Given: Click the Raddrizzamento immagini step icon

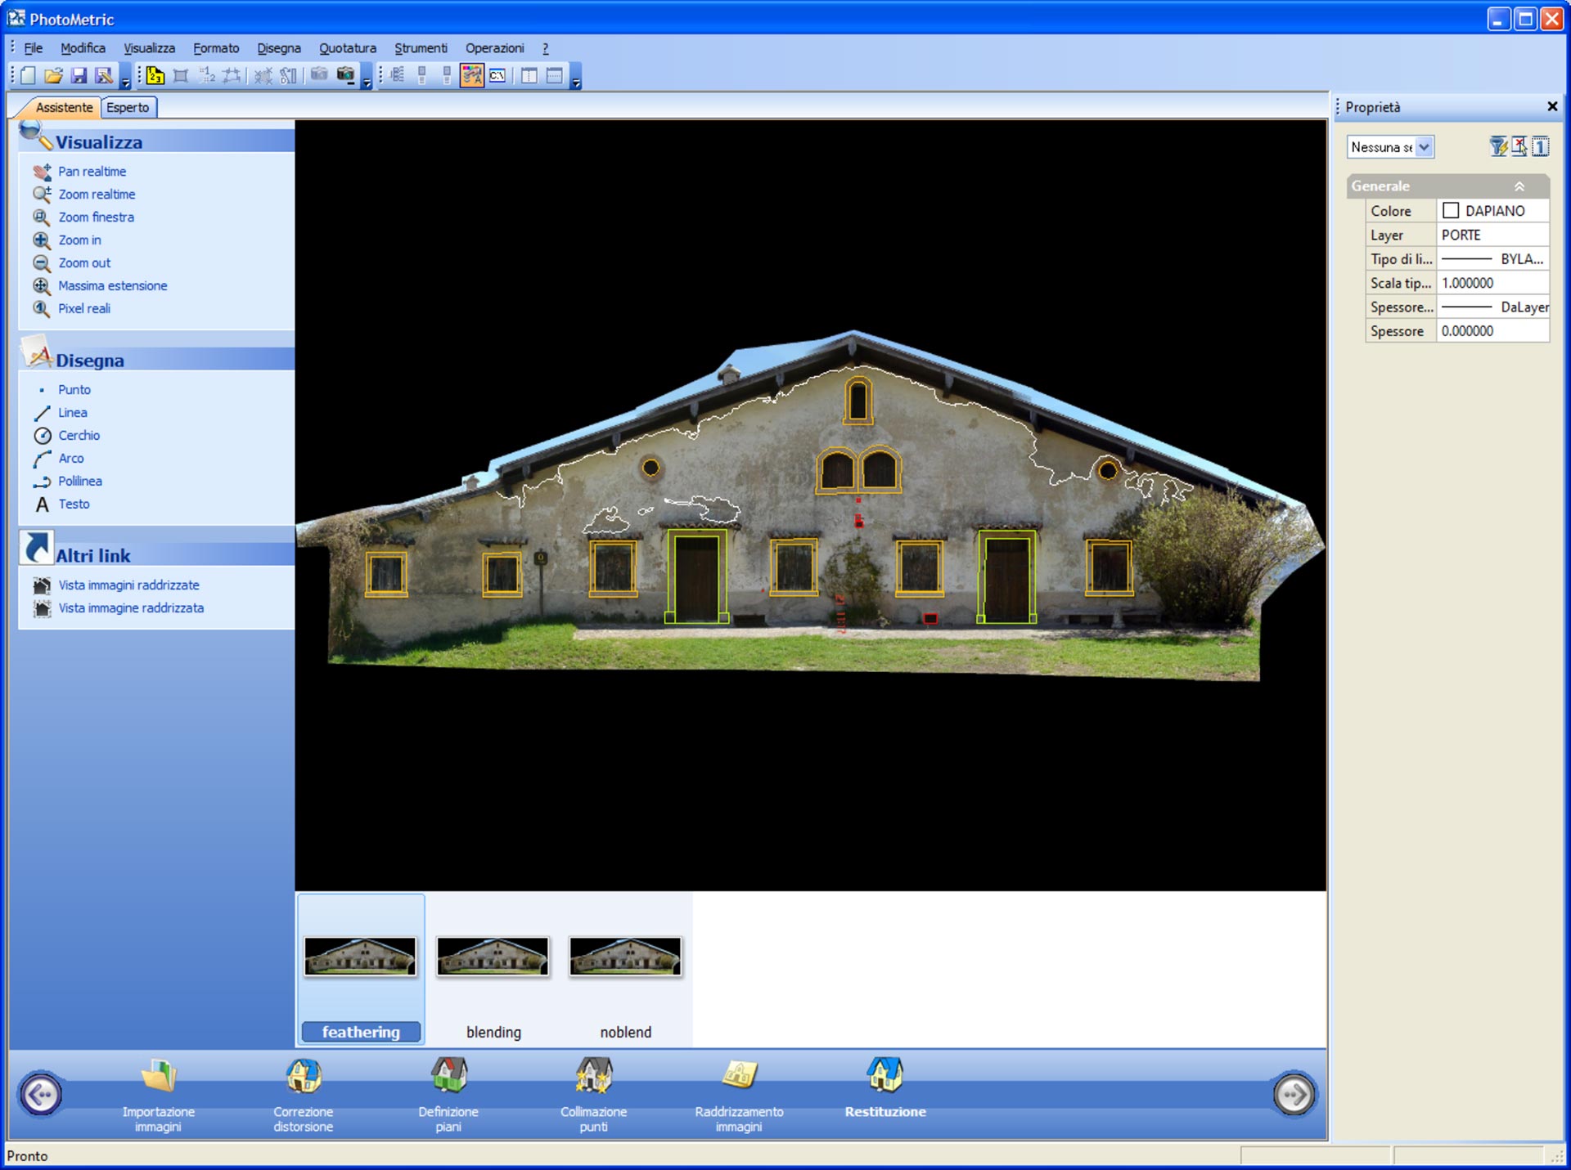Looking at the screenshot, I should (740, 1076).
